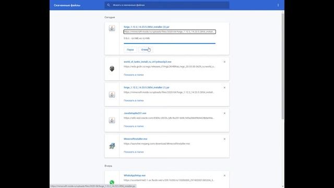334x188 pixels.
Task: Pause the download with the Пауза button
Action: (130, 50)
